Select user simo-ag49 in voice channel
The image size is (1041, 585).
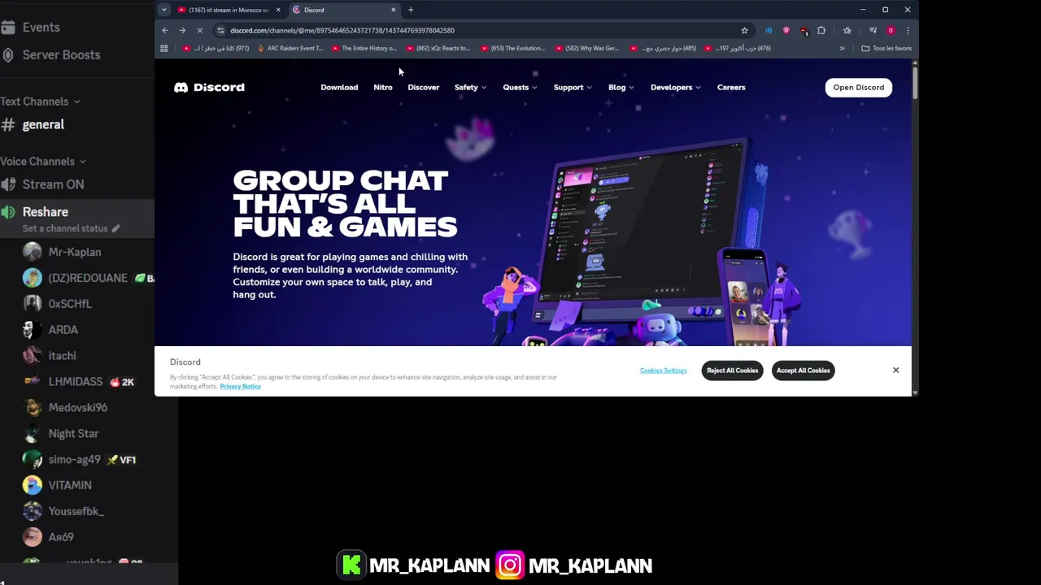tap(74, 460)
